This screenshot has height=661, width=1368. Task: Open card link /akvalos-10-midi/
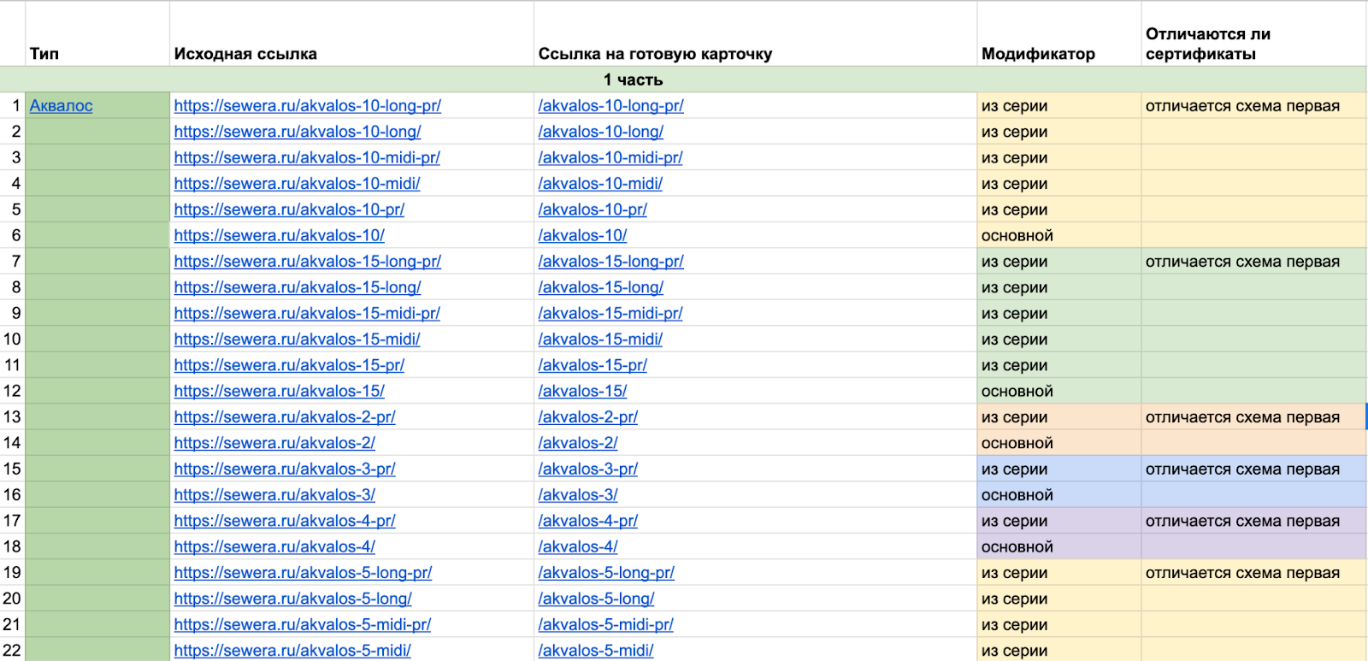coord(600,184)
